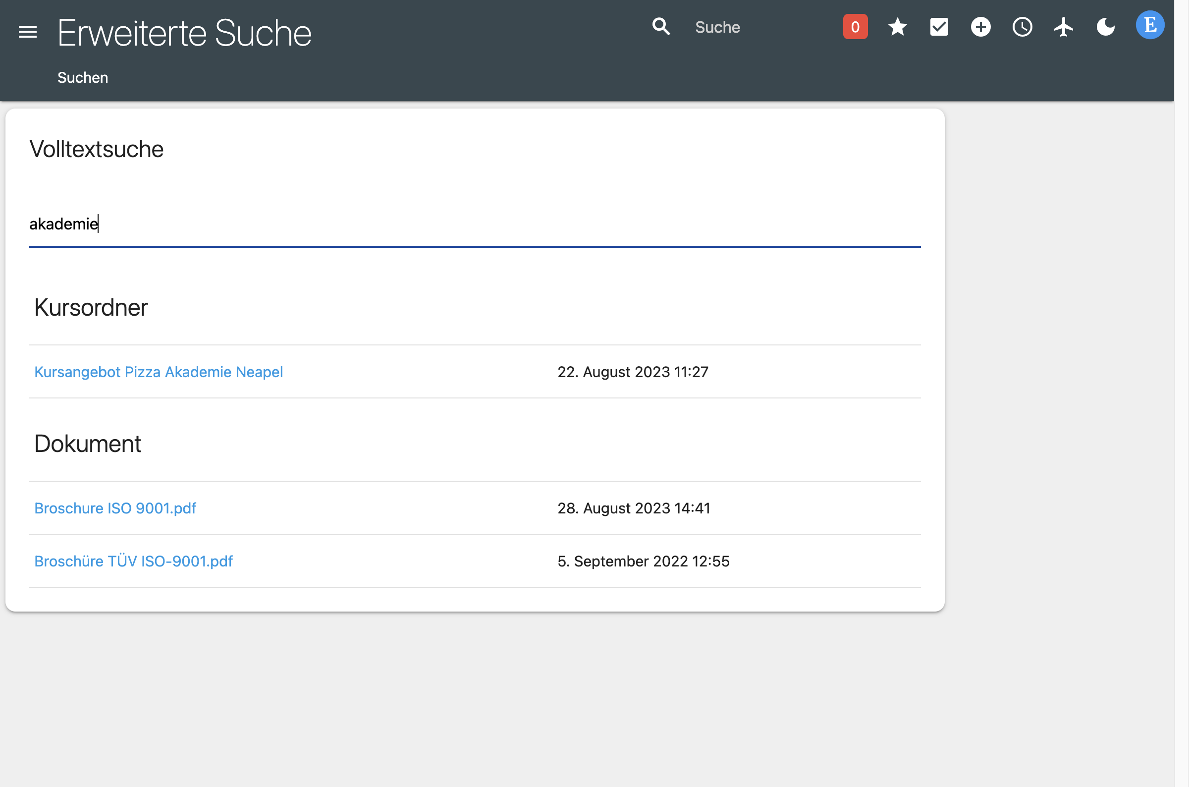The width and height of the screenshot is (1189, 787).
Task: Open the user avatar E menu
Action: pos(1150,25)
